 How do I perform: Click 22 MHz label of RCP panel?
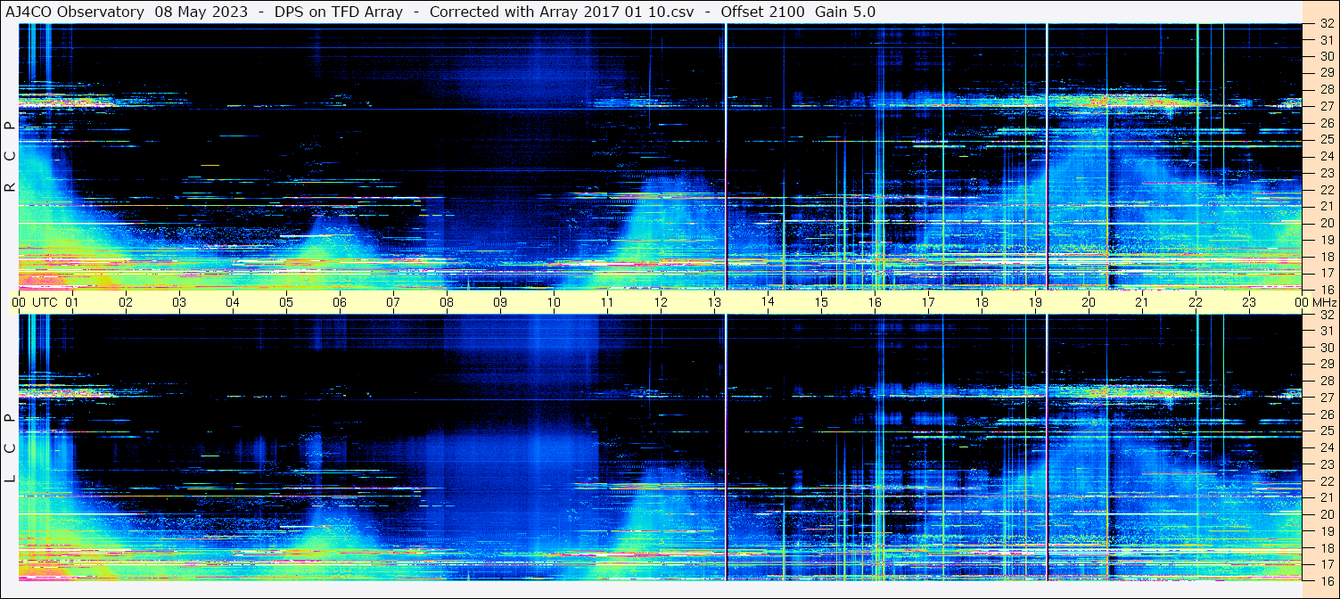click(1326, 190)
